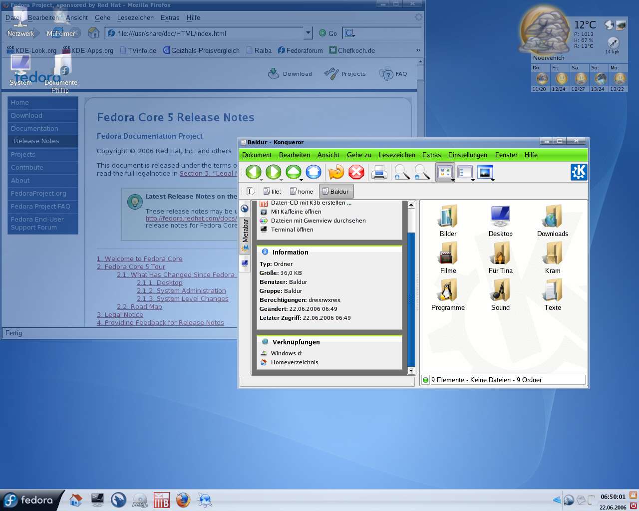The image size is (639, 511).
Task: Zoom out with the minus magnifier icon
Action: pyautogui.click(x=422, y=172)
